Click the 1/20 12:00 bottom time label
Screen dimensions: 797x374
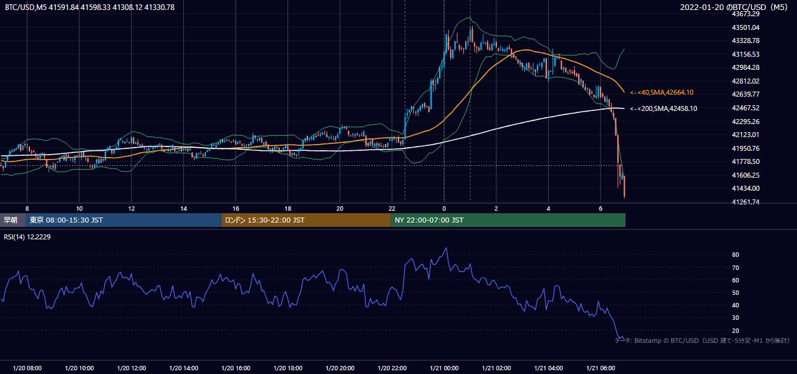131,368
